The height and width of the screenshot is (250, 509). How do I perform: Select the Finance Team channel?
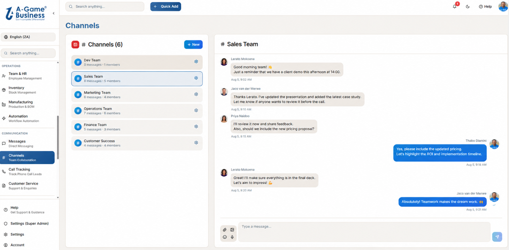click(137, 127)
